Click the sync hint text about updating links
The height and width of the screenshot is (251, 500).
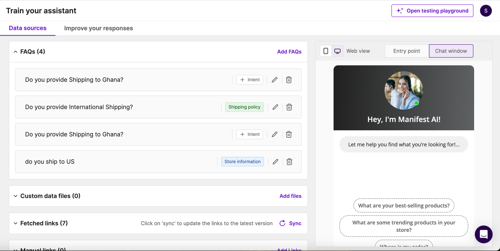(x=206, y=223)
